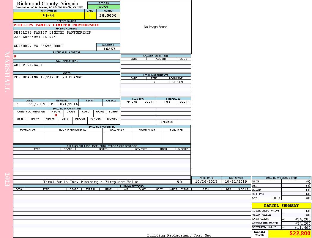The width and height of the screenshot is (312, 238).
Task: Click the physical 911 address field
Action: (67, 56)
